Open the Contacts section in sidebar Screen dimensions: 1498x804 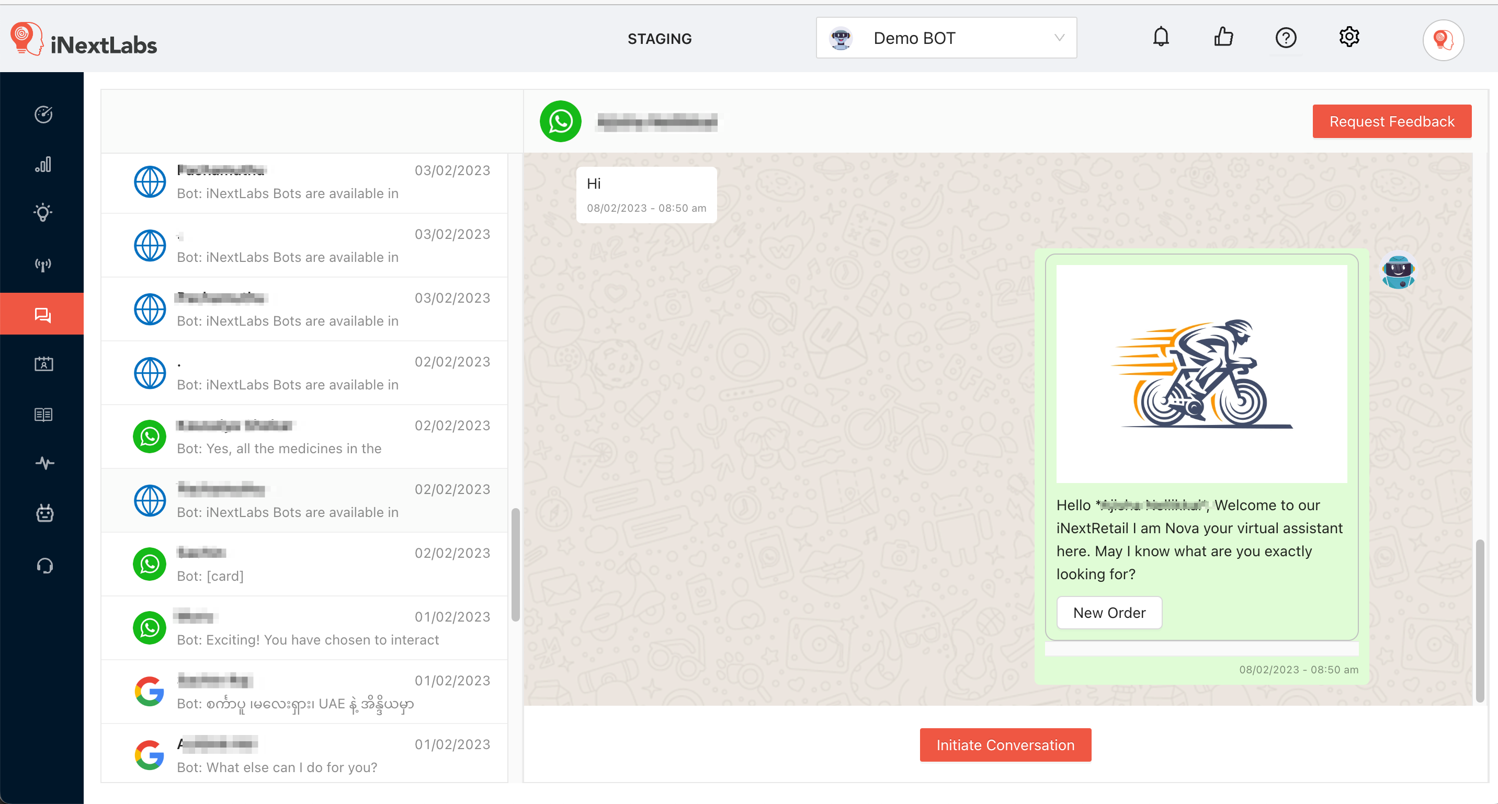click(x=43, y=364)
